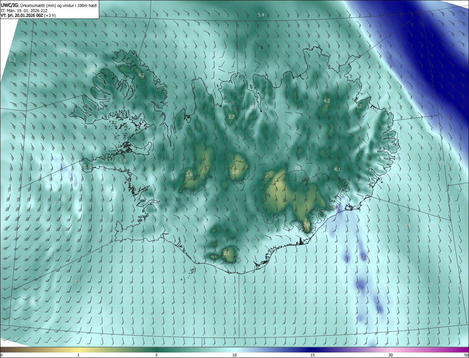Click the "5" tick on the color scale
The image size is (469, 358).
point(156,355)
